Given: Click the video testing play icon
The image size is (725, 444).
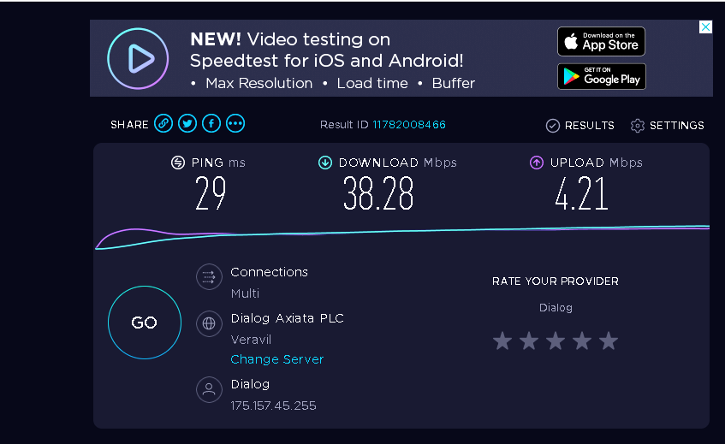Looking at the screenshot, I should pyautogui.click(x=138, y=59).
